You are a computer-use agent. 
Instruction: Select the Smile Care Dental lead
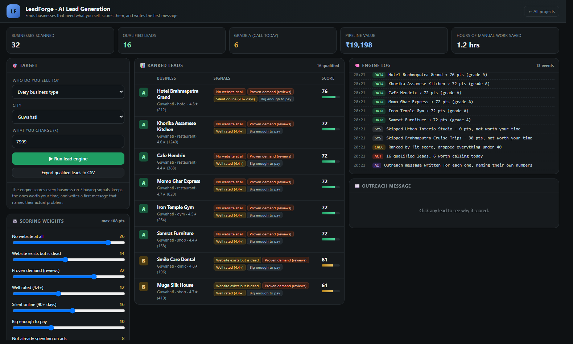click(x=239, y=265)
